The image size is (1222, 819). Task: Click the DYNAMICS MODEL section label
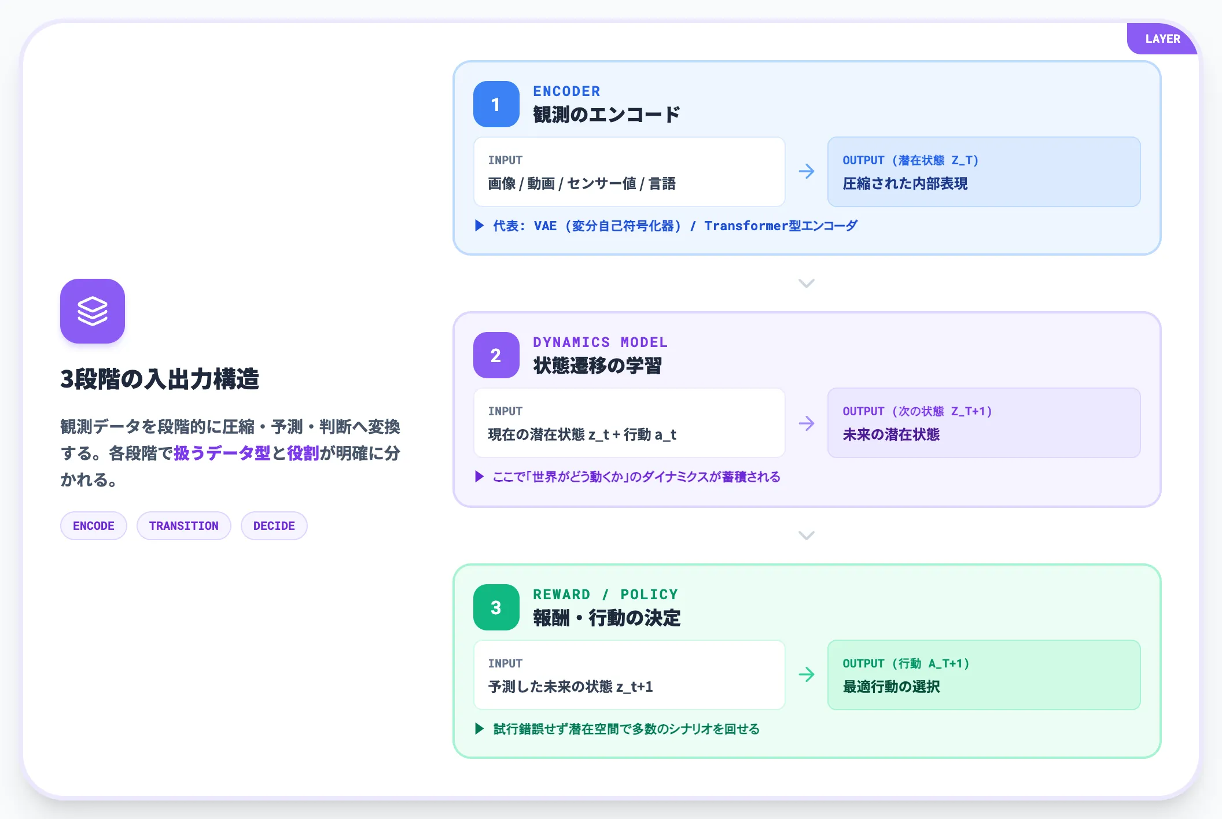[600, 342]
